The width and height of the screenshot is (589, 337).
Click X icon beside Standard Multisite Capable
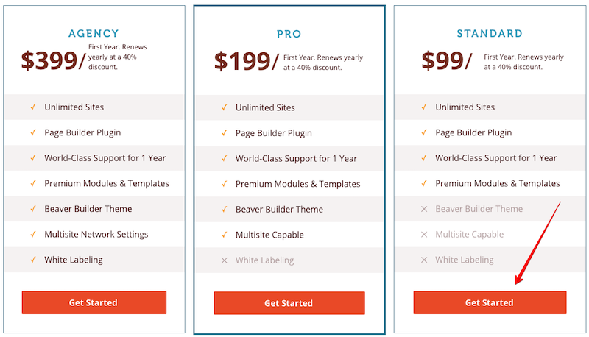(424, 234)
